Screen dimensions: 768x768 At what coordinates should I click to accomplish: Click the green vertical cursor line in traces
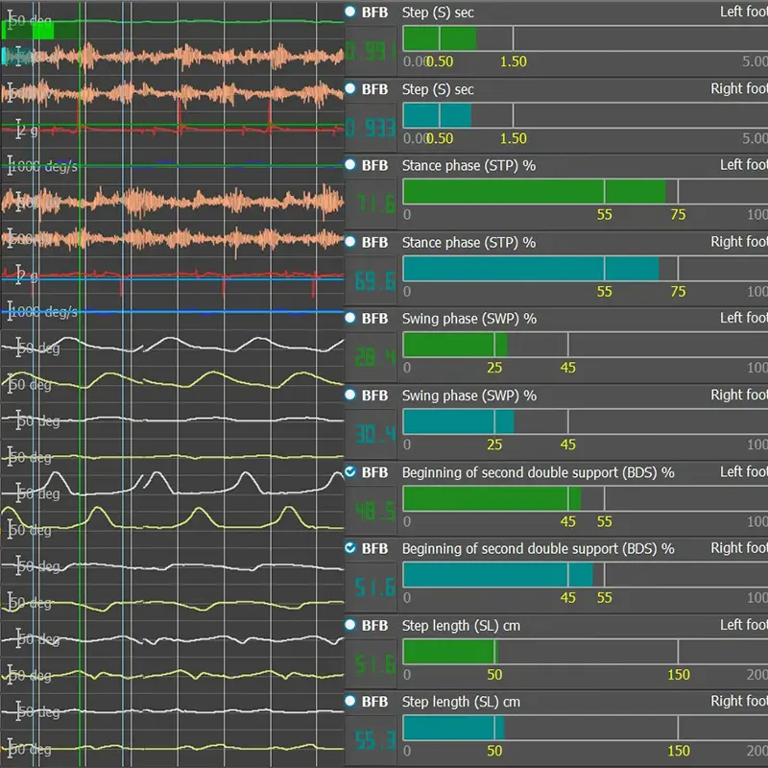[x=81, y=384]
